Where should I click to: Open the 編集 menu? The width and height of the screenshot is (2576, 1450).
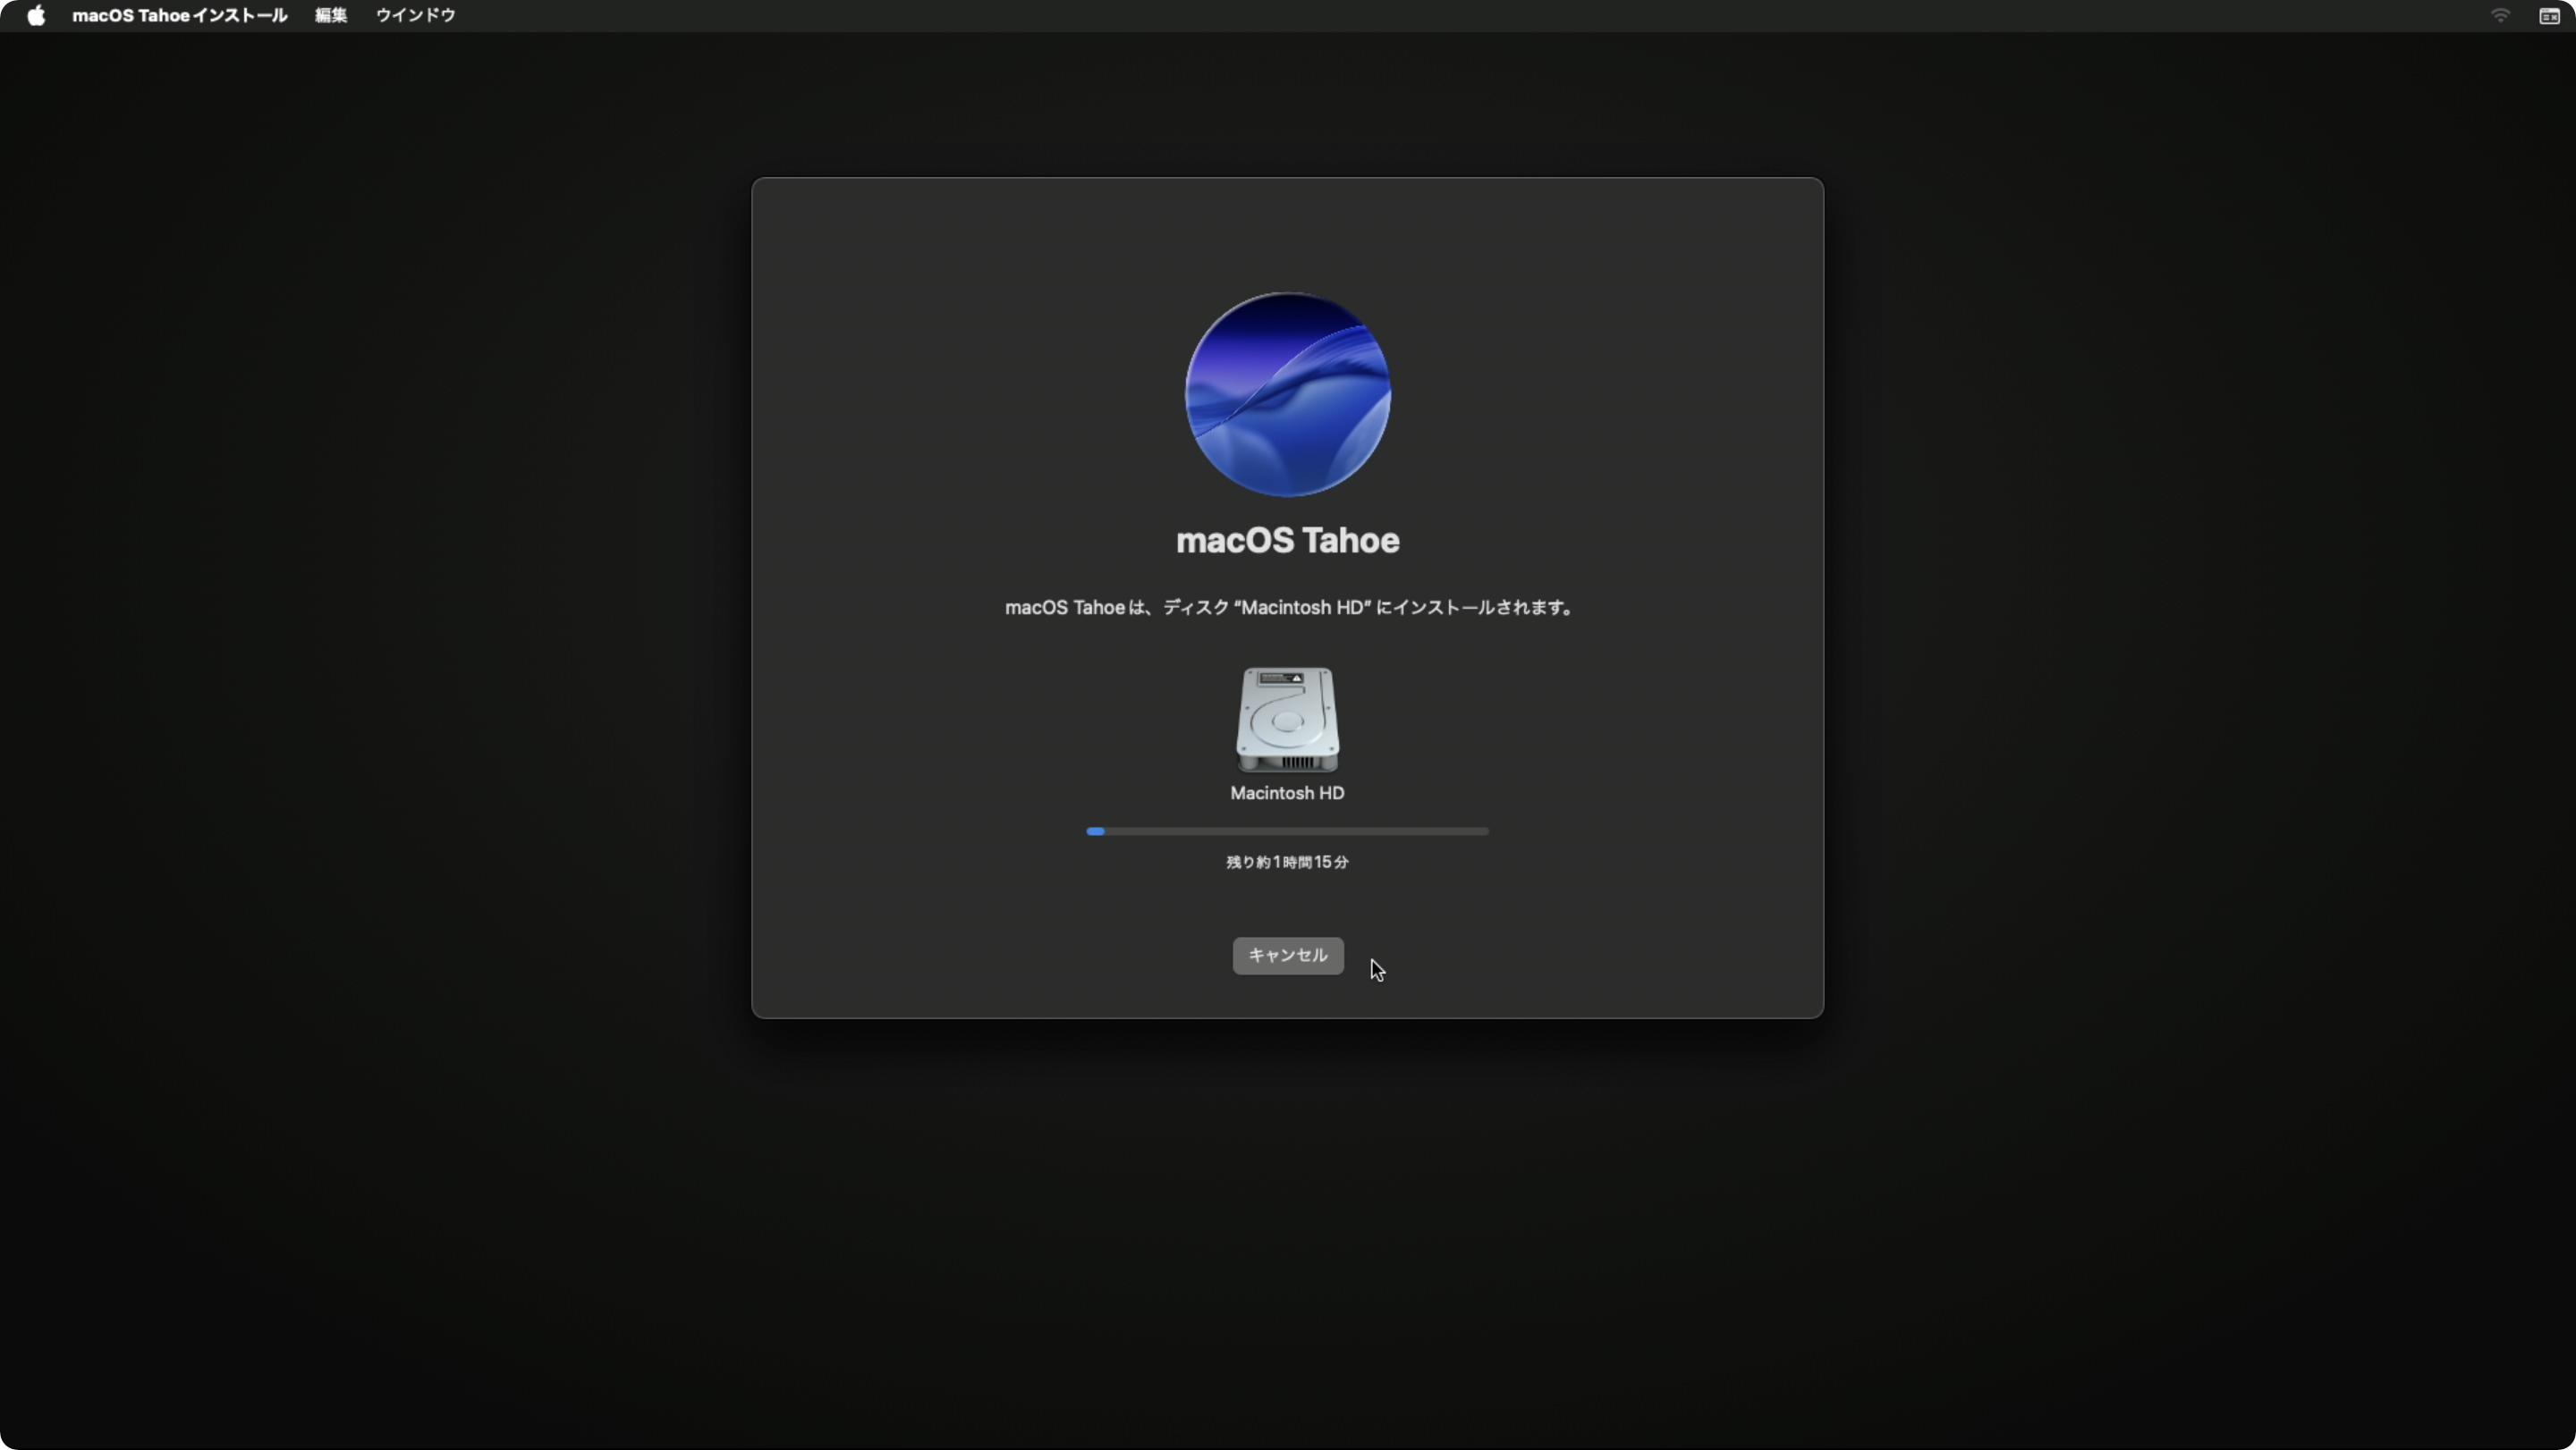tap(331, 15)
